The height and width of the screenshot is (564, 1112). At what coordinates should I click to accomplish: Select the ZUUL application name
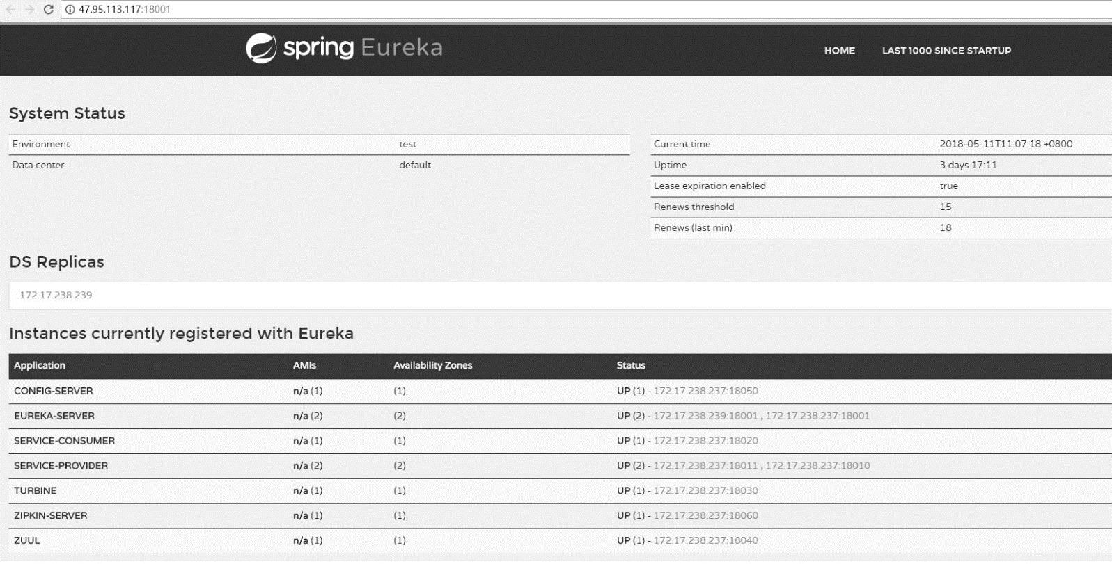[27, 540]
